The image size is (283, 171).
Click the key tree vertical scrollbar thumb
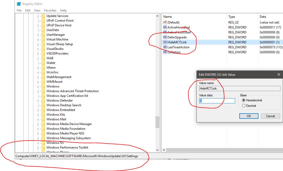[x=157, y=122]
